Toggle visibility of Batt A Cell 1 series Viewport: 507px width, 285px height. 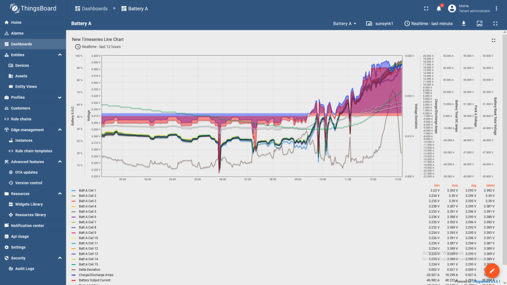click(87, 190)
